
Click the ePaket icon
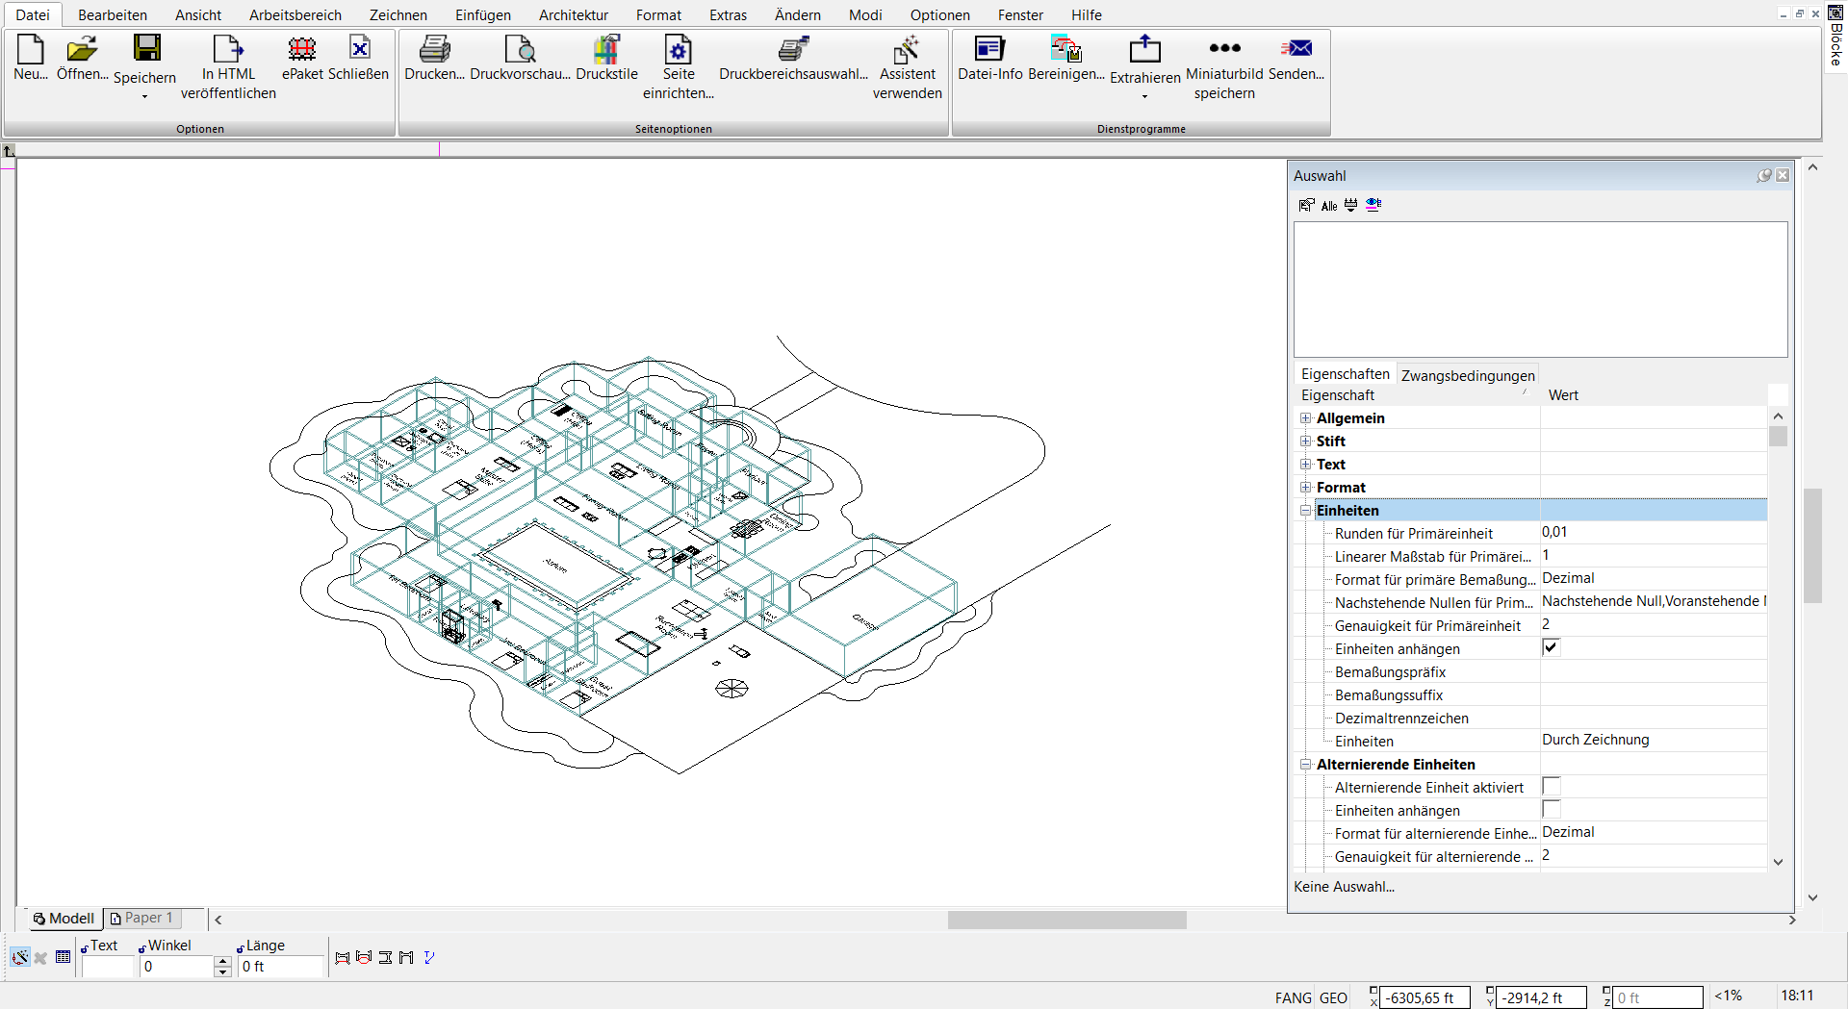302,48
